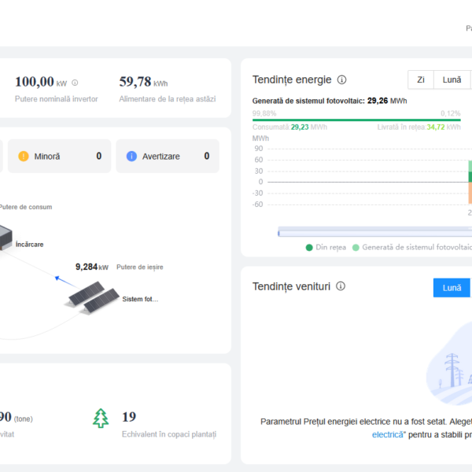Click the green tree icon

pyautogui.click(x=101, y=418)
